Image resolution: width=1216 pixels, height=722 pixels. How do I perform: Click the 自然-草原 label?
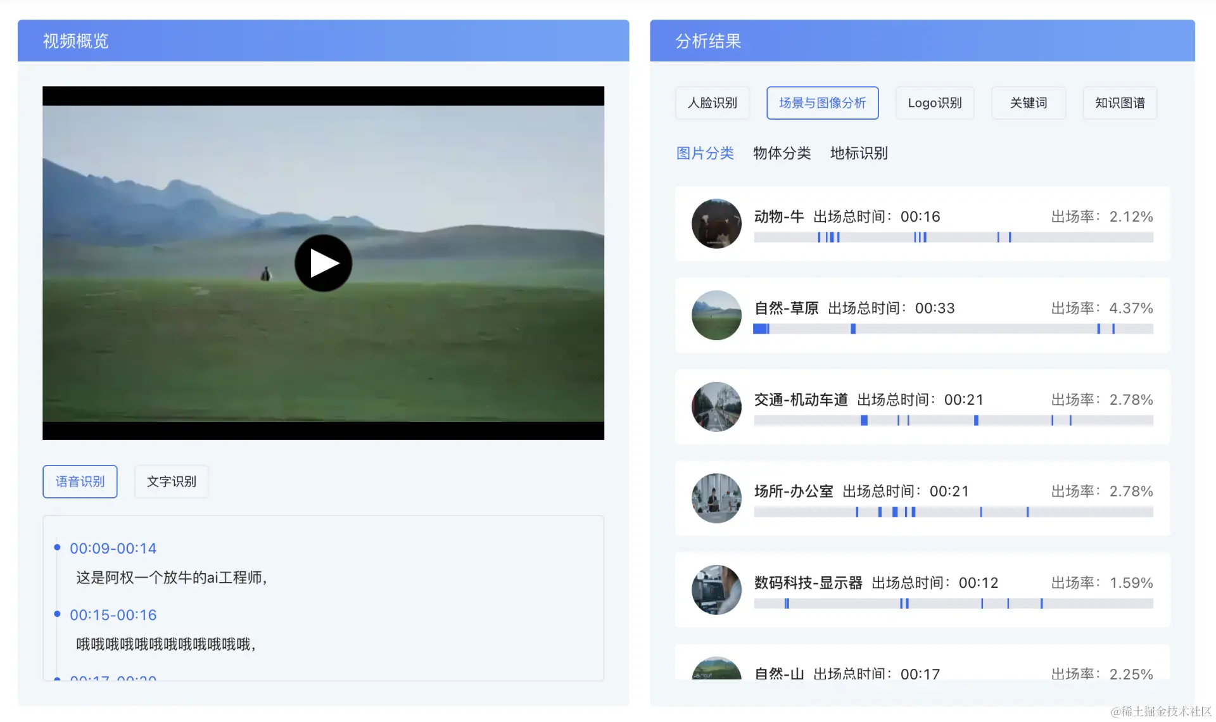click(786, 308)
